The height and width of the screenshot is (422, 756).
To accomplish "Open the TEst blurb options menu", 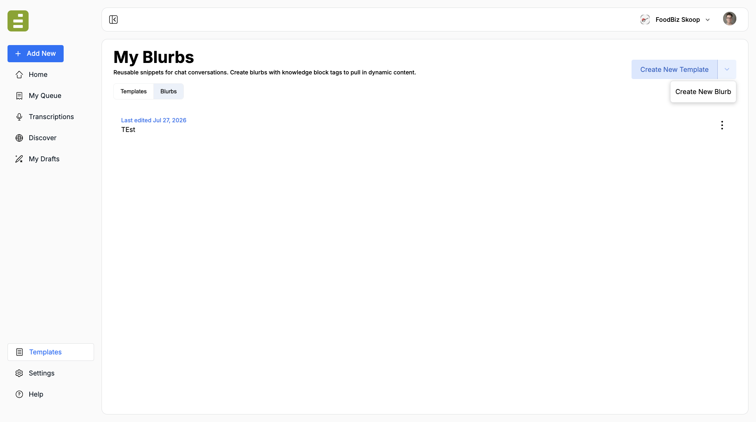I will tap(722, 125).
